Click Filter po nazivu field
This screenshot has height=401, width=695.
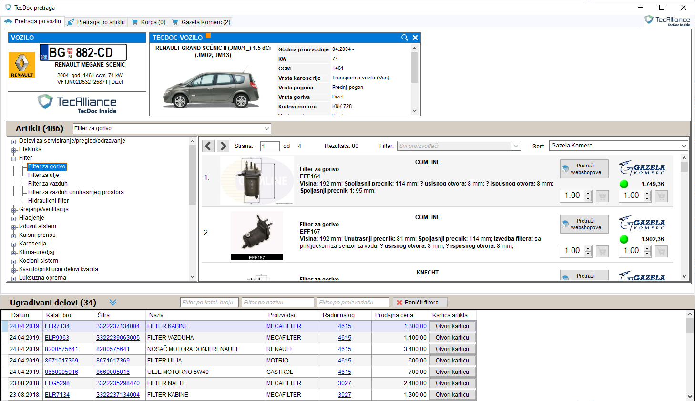278,303
